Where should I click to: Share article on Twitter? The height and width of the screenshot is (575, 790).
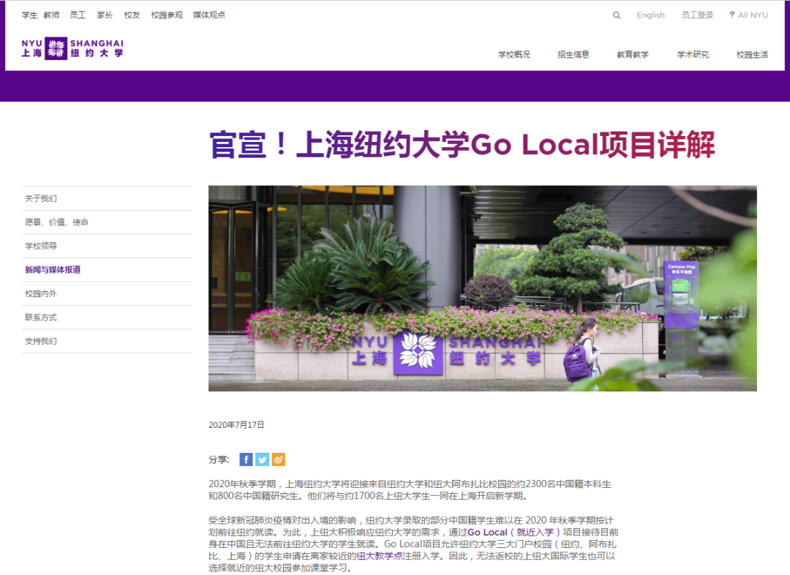tap(262, 459)
